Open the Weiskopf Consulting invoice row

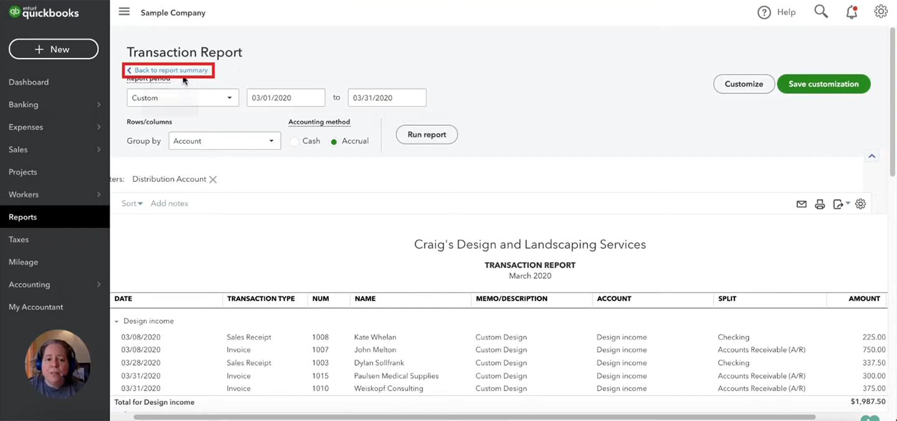(499, 389)
